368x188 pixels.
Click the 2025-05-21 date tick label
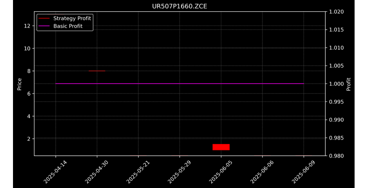point(138,172)
